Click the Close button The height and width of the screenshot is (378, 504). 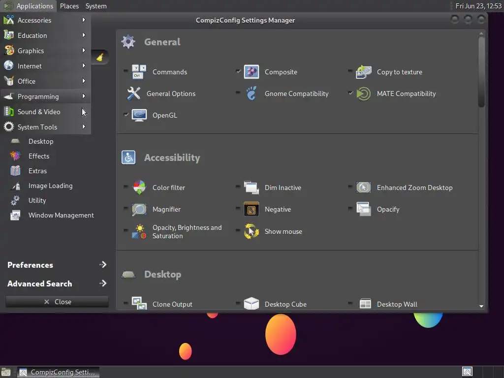click(x=57, y=302)
